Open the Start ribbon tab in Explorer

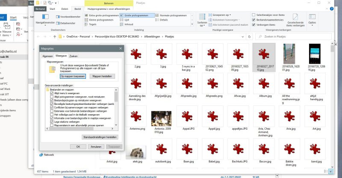tap(52, 9)
